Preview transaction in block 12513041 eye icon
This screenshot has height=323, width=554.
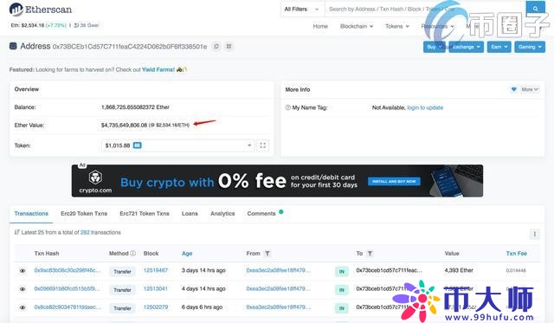click(23, 289)
